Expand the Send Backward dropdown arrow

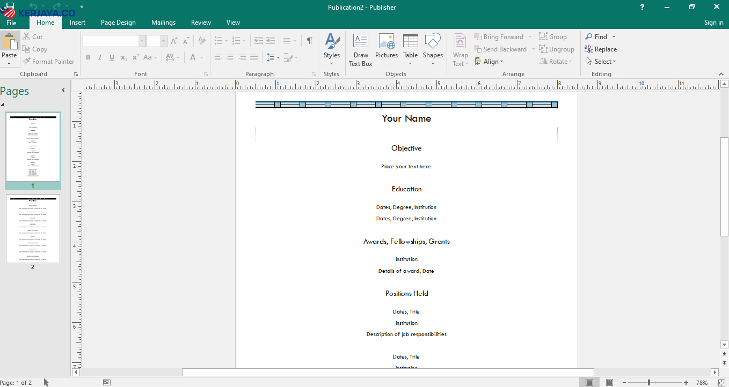(533, 49)
